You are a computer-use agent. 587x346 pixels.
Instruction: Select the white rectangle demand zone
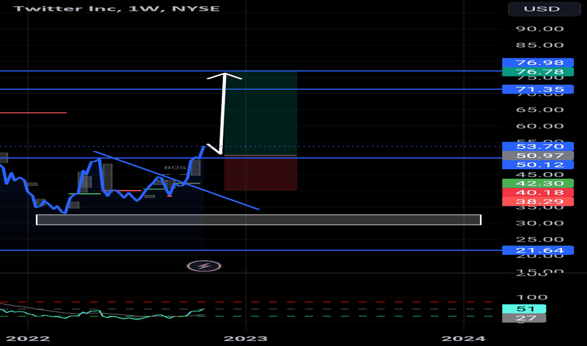259,220
